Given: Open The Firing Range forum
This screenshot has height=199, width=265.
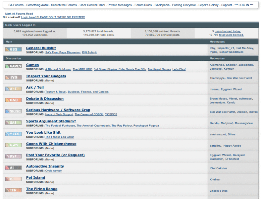Looking at the screenshot, I should (x=42, y=189).
